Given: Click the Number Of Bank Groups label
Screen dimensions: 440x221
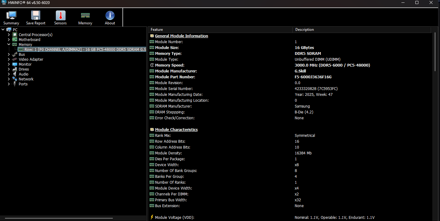Looking at the screenshot, I should [176, 170].
